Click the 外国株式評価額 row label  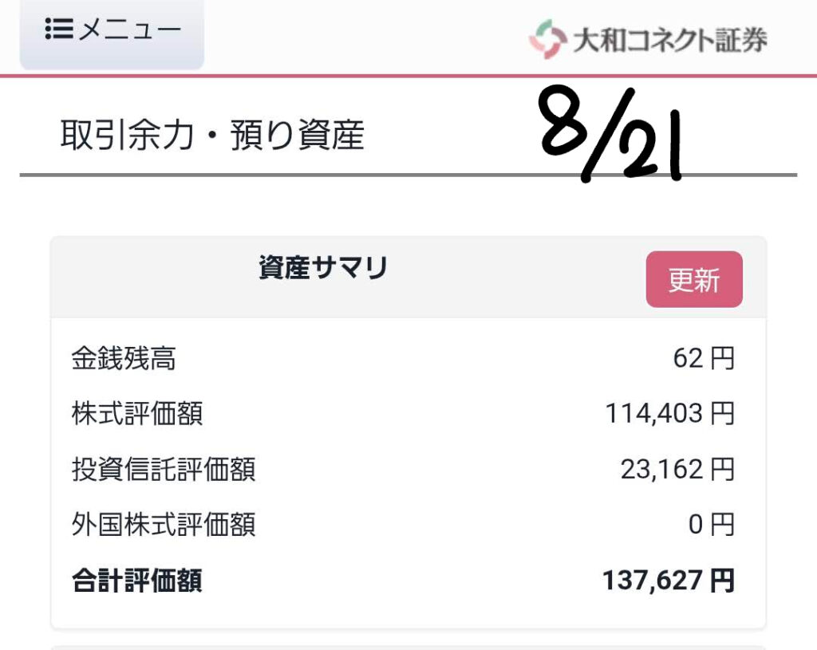(x=164, y=525)
